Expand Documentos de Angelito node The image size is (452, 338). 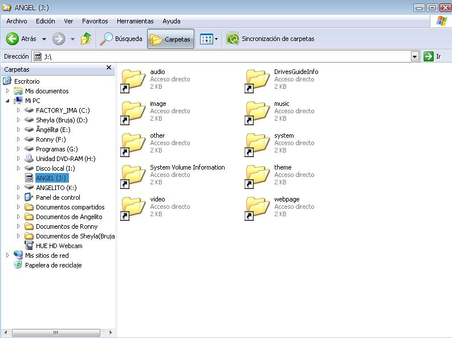pos(18,217)
